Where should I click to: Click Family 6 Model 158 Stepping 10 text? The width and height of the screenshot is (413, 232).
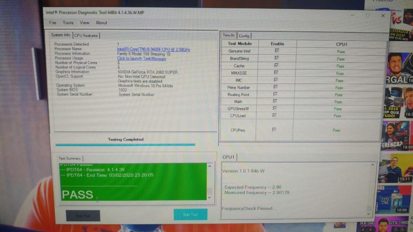144,54
